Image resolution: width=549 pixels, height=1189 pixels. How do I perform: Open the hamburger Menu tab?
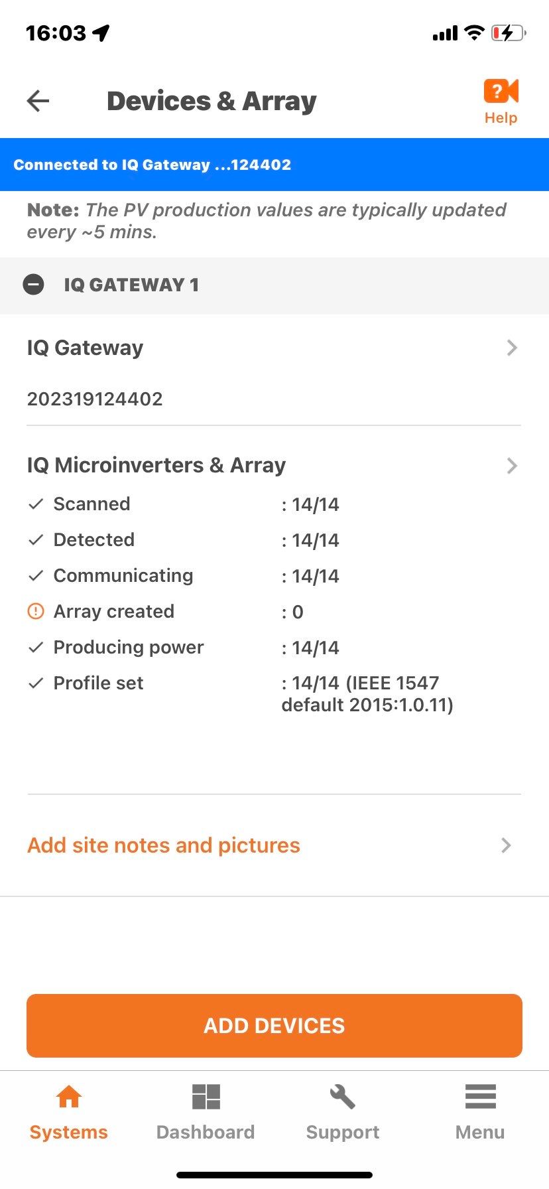pos(480,1112)
